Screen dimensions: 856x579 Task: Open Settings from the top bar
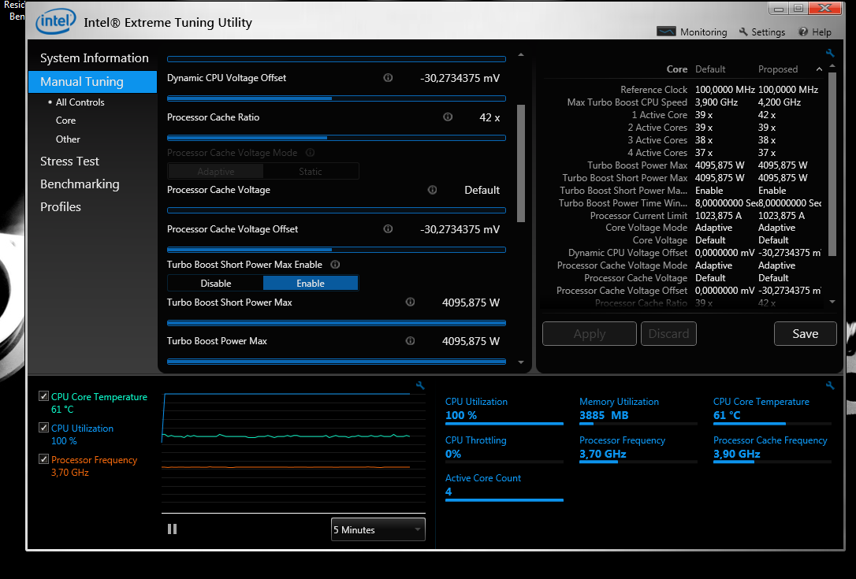tap(762, 32)
